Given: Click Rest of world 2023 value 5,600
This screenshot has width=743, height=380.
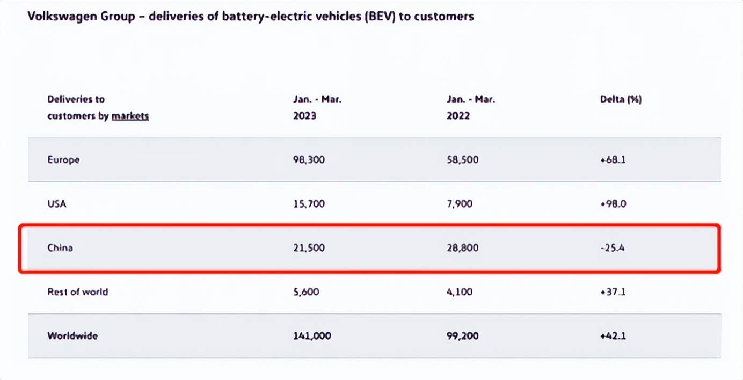Looking at the screenshot, I should coord(306,292).
